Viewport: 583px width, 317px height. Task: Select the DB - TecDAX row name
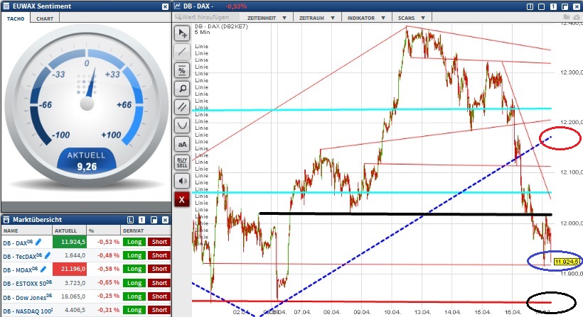coord(22,256)
